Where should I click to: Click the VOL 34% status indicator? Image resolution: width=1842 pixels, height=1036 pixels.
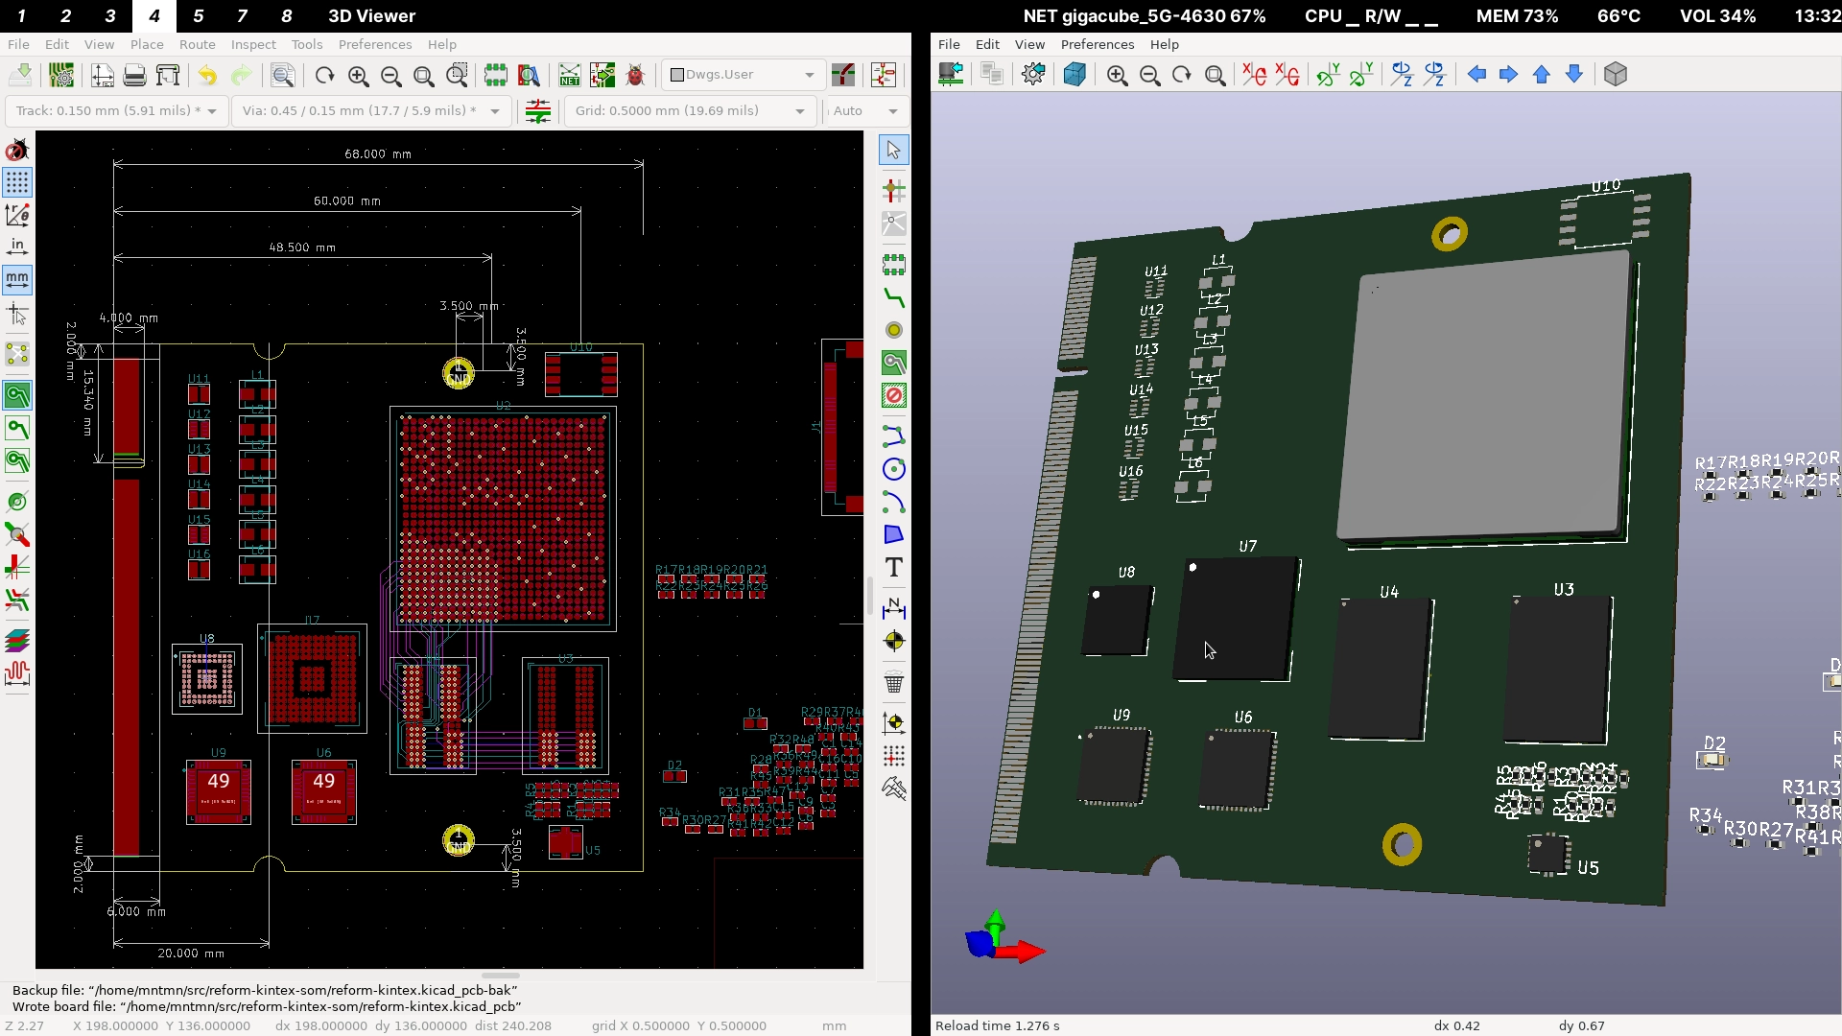(x=1717, y=15)
